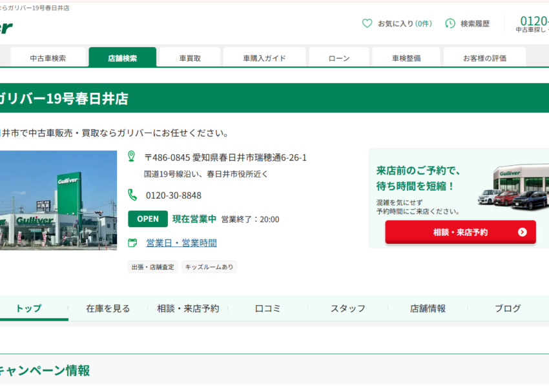Click the 混雑を気にせず予約時間にご来店ください text
The image size is (549, 387).
coord(418,207)
